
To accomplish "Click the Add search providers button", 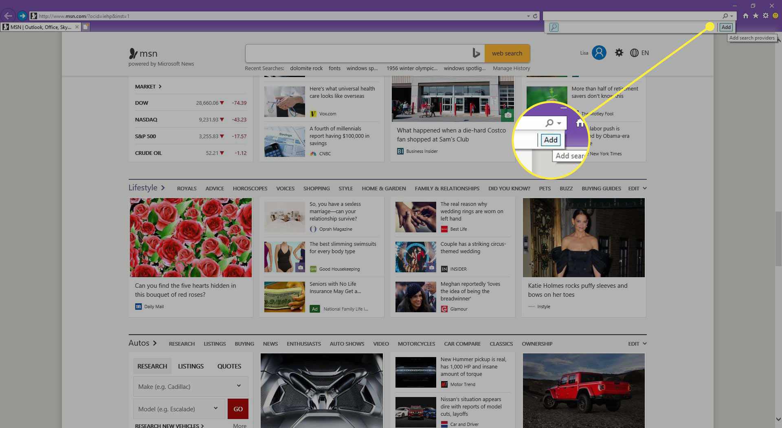I will (x=726, y=27).
